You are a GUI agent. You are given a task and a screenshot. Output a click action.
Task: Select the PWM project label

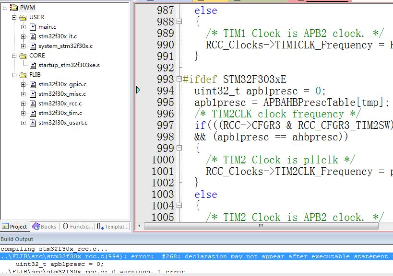coord(27,8)
